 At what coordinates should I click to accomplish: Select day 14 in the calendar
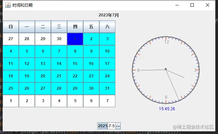click(x=59, y=64)
